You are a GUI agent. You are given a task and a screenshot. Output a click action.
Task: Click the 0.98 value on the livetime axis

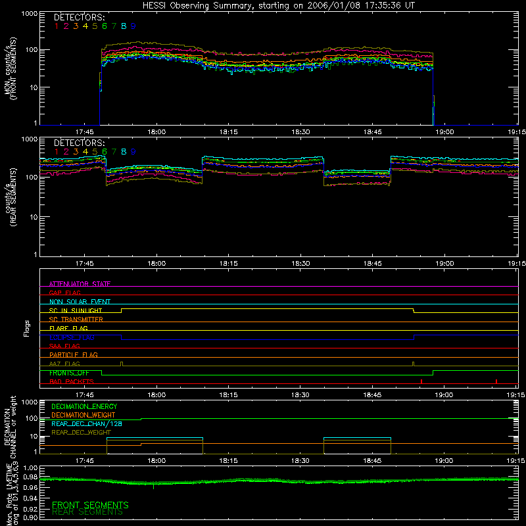[30, 477]
